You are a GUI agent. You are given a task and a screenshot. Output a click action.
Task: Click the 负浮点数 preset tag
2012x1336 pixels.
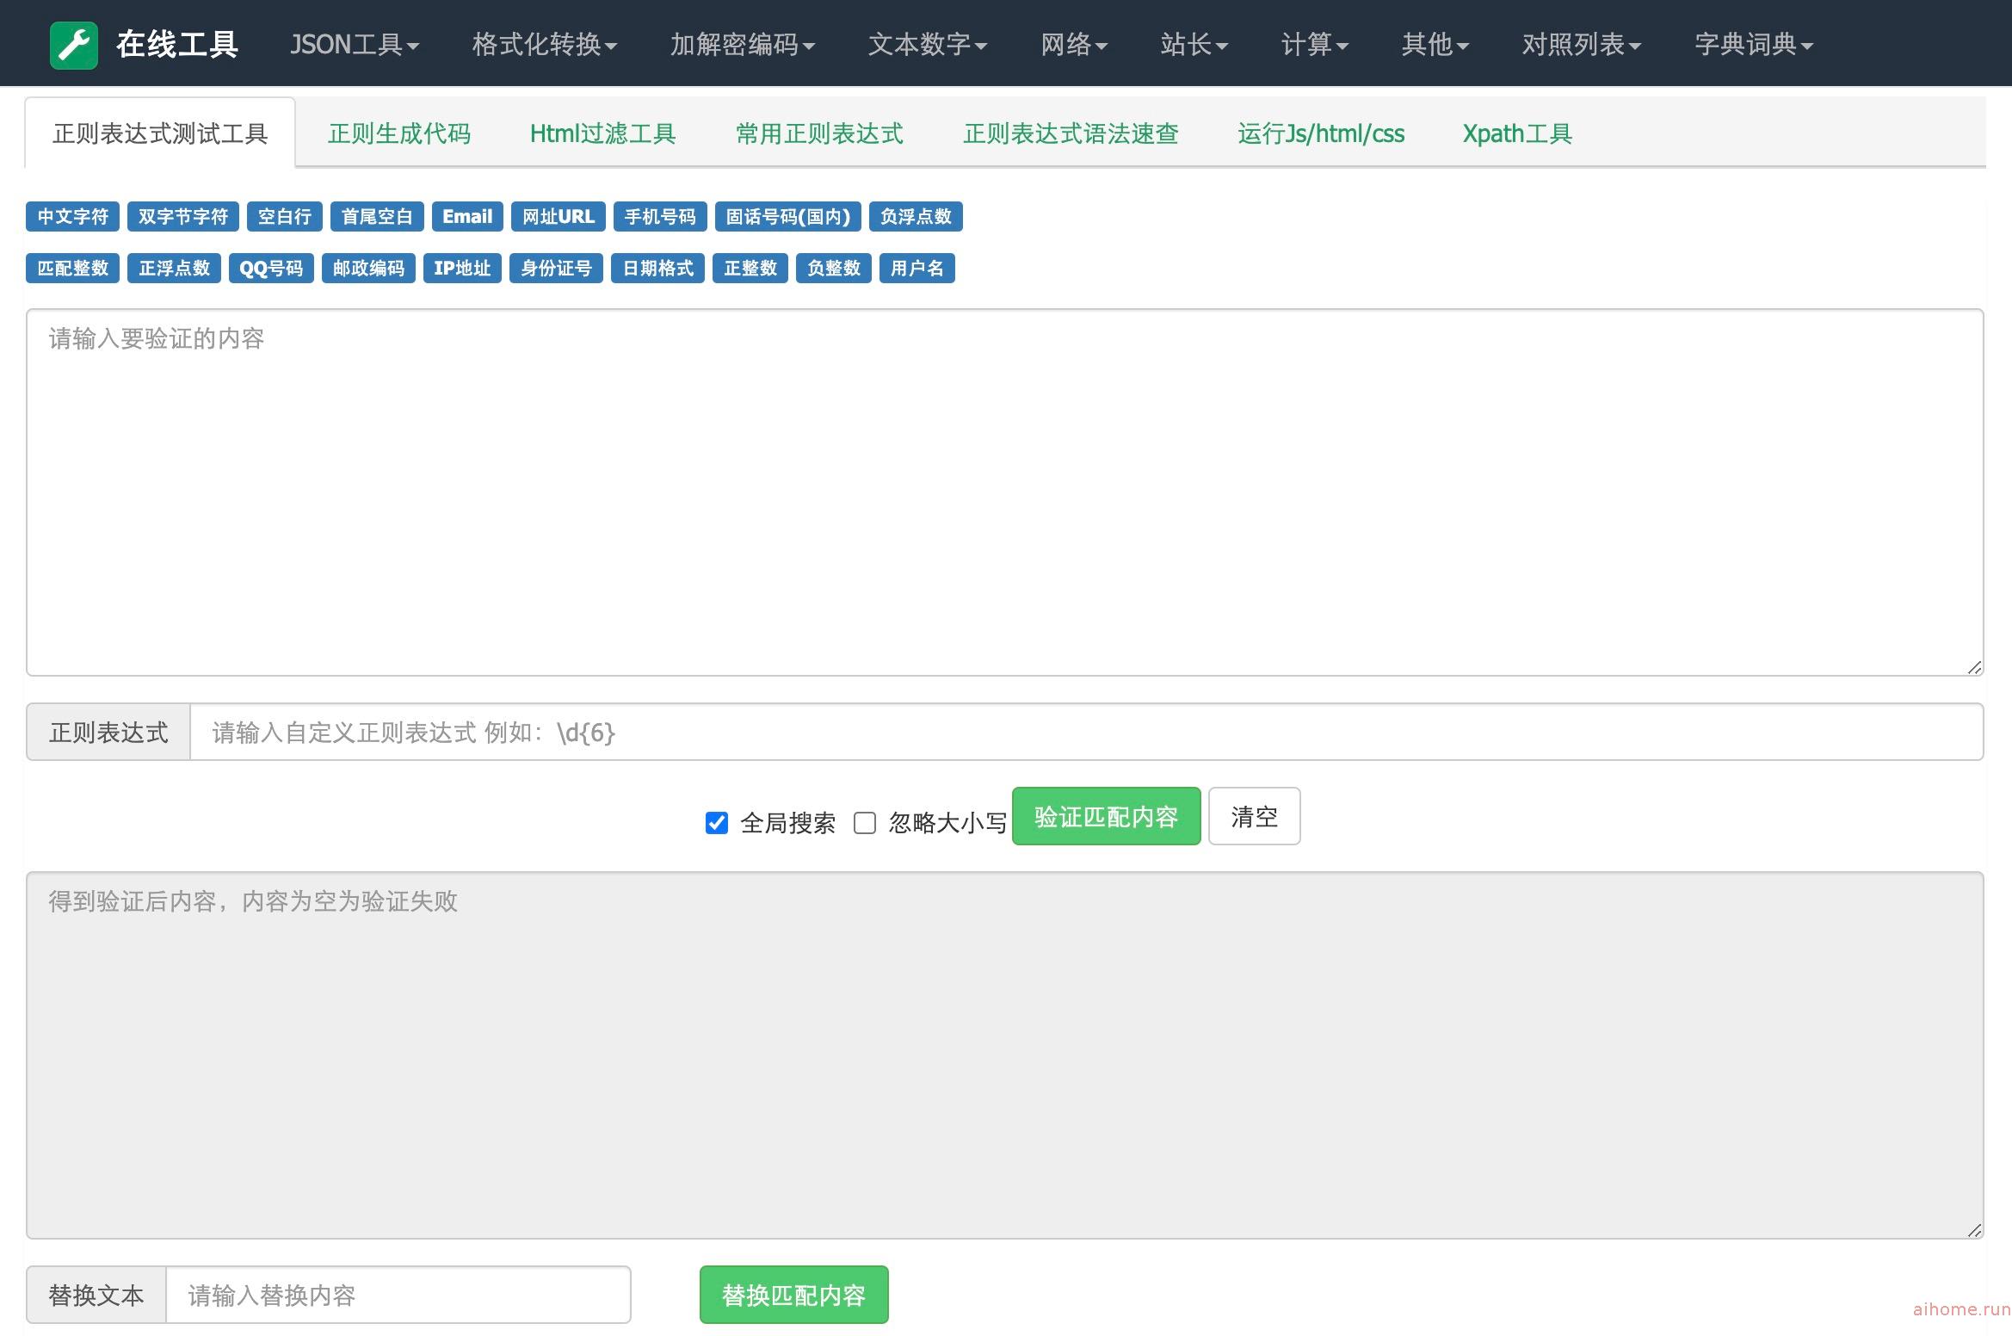pos(916,217)
